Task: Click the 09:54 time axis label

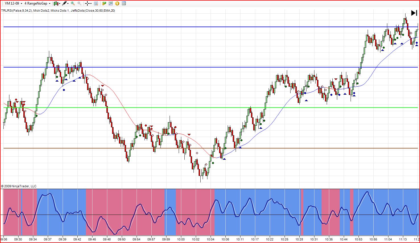Action: 136,239
